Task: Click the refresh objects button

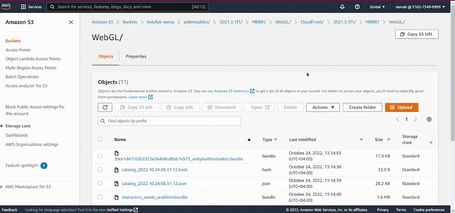Action: (x=105, y=107)
